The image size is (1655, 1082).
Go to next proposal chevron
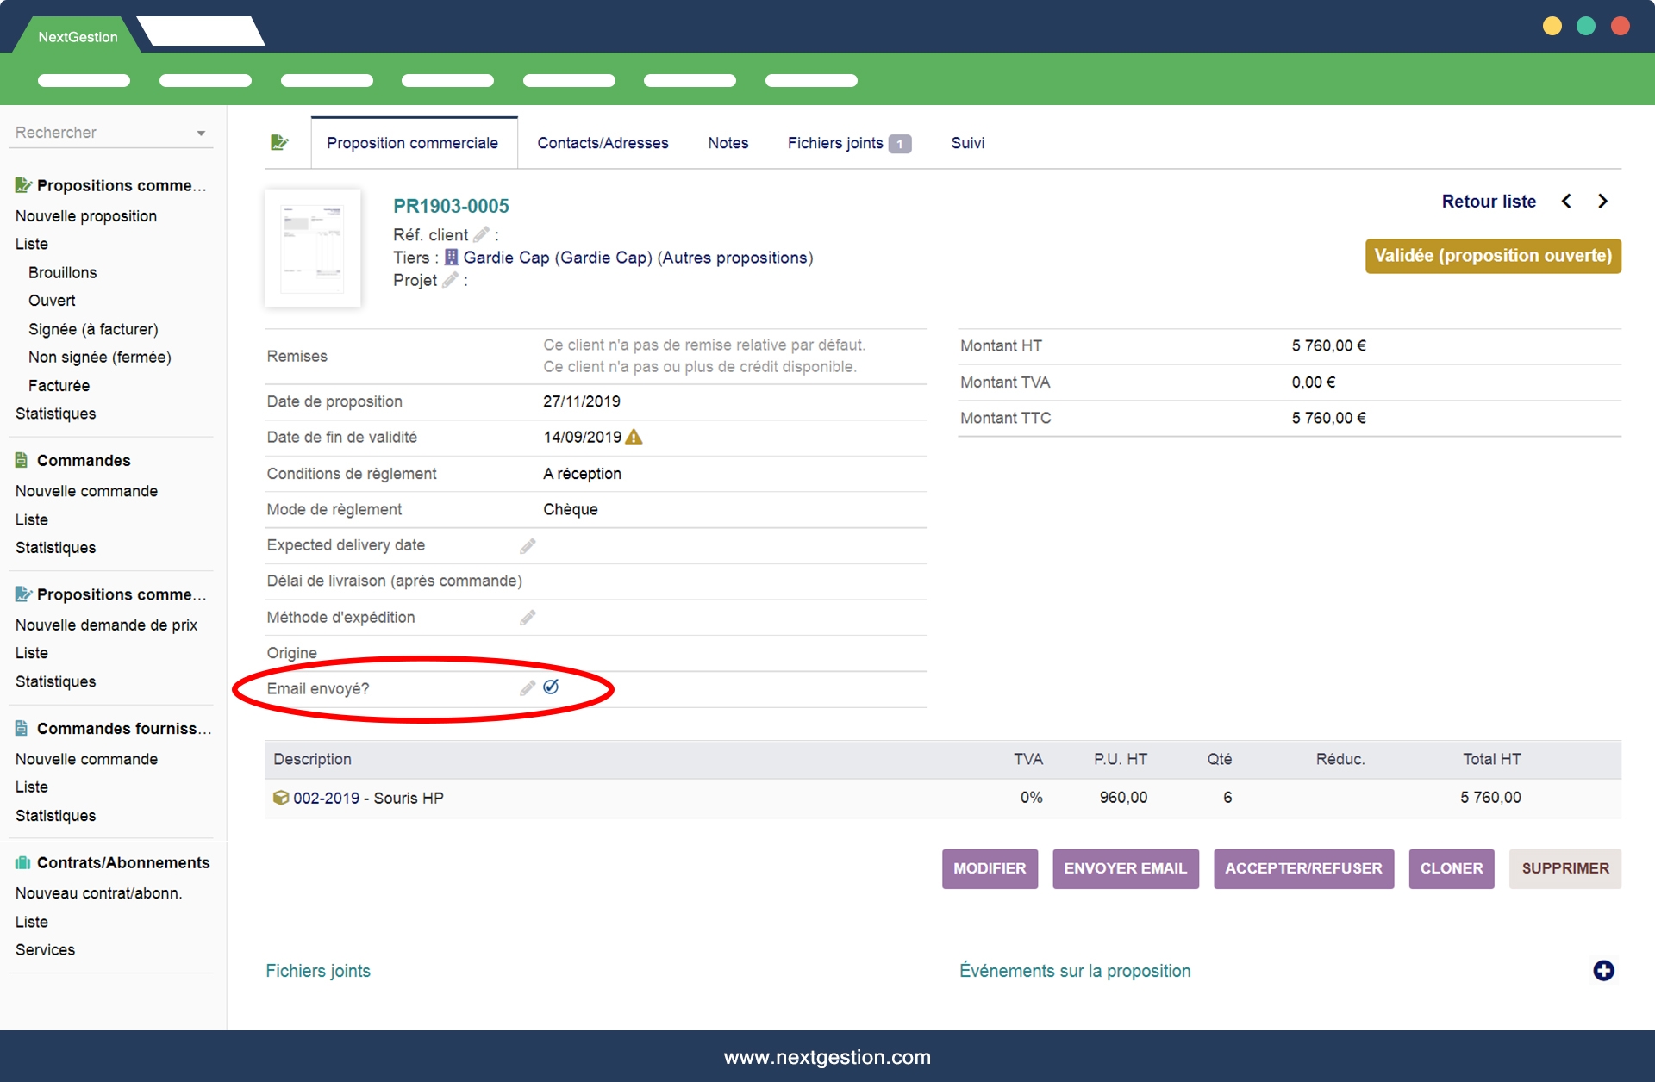[x=1602, y=202]
